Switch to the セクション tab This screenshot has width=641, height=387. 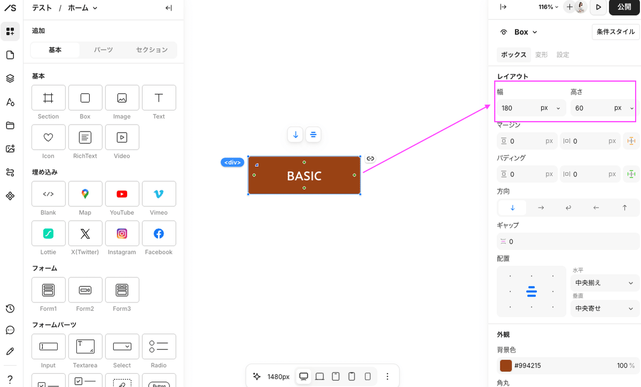152,50
